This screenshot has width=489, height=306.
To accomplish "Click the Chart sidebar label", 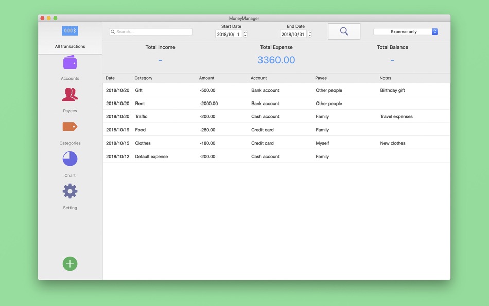I will pos(70,175).
